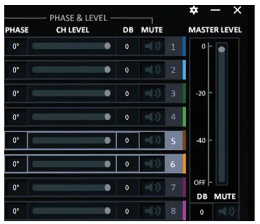
Task: Click the channel 5 phase field
Action: coord(16,140)
